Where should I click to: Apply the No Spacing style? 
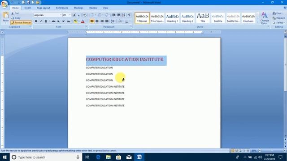coord(157,18)
